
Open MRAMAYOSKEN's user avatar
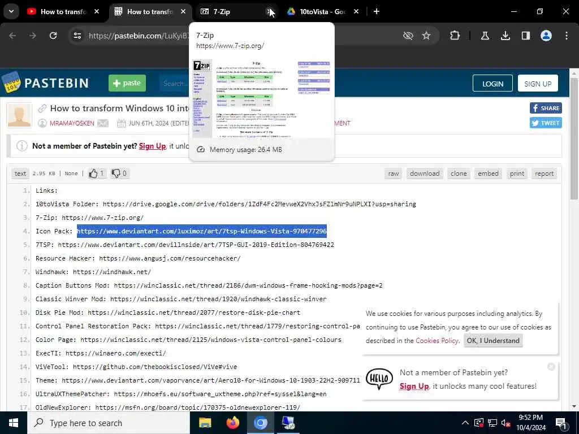click(x=19, y=115)
